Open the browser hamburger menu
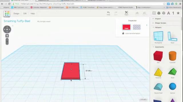Image resolution: width=183 pixels, height=102 pixels. coord(180,4)
